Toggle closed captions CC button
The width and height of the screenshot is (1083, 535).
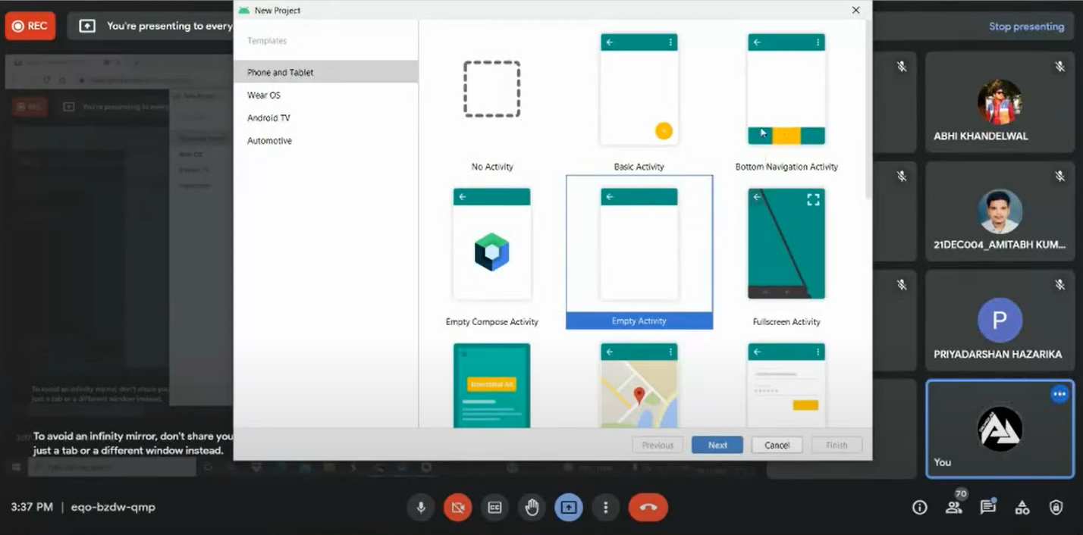(494, 508)
